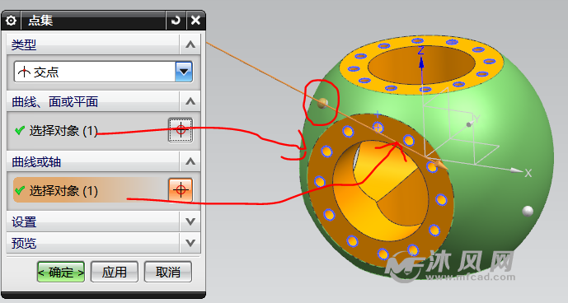The height and width of the screenshot is (303, 568).
Task: Click the X axis arrow in the viewport
Action: click(516, 170)
